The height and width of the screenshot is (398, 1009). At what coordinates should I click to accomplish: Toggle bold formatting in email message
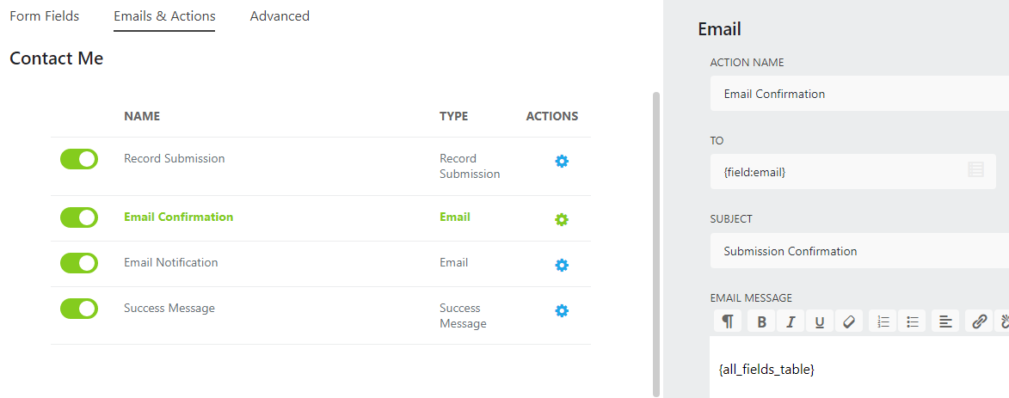click(761, 321)
